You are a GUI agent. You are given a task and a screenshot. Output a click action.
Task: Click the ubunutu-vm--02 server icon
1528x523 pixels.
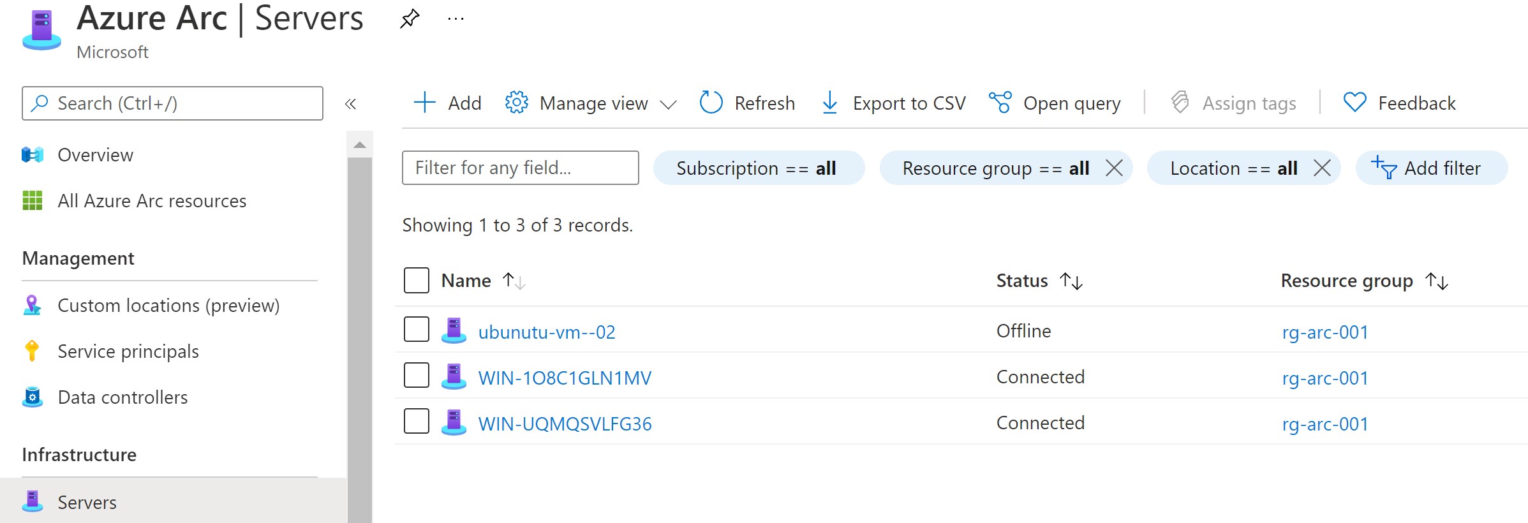(454, 330)
